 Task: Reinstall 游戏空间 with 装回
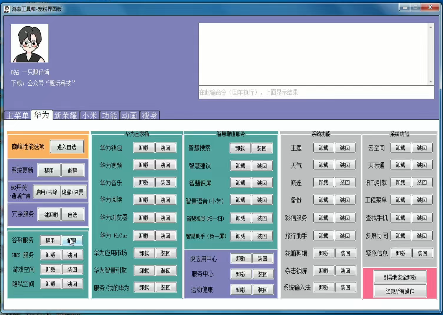tap(72, 269)
